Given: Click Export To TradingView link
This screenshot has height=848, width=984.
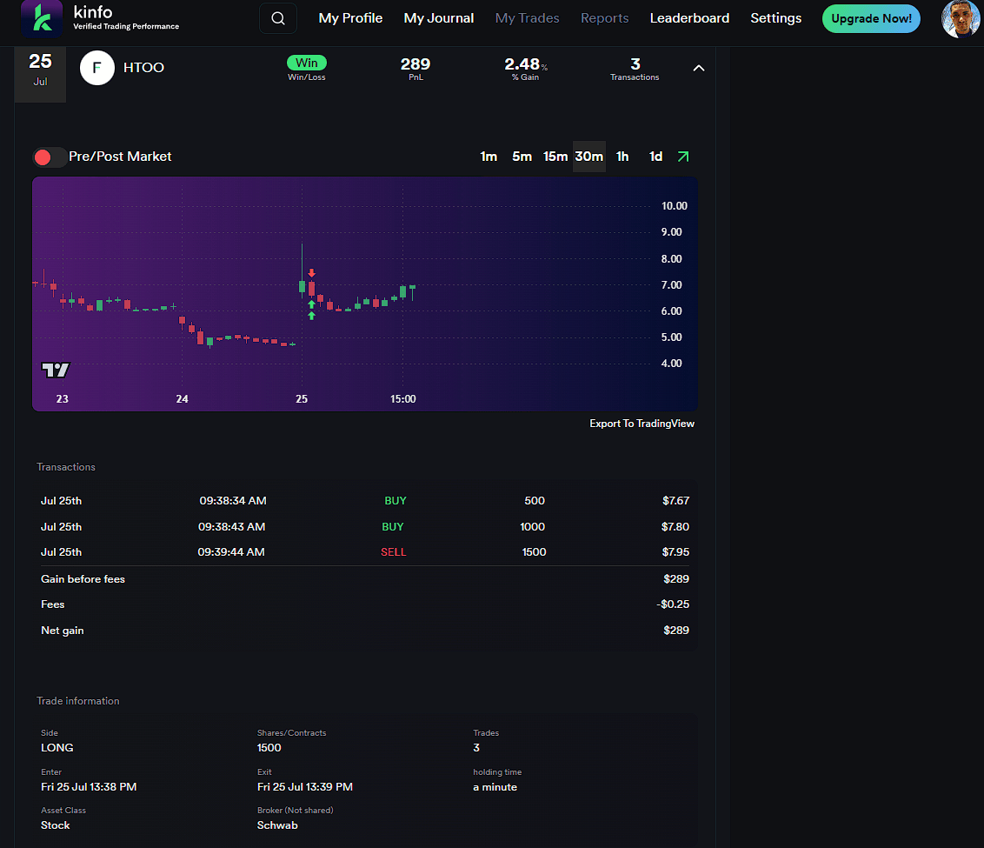Looking at the screenshot, I should pyautogui.click(x=642, y=424).
